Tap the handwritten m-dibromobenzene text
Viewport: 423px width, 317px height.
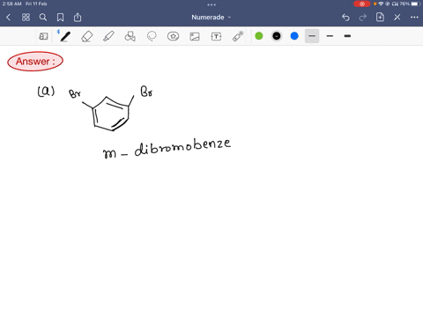coord(167,148)
